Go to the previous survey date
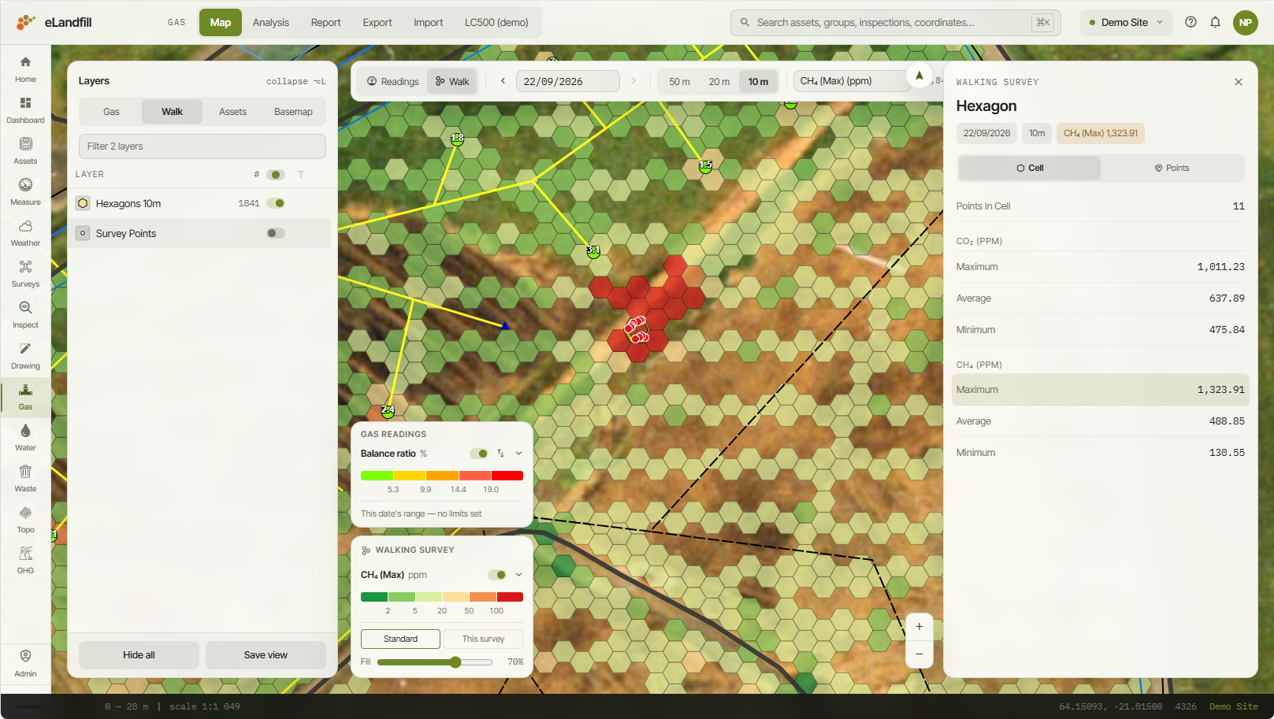This screenshot has width=1274, height=719. 503,81
